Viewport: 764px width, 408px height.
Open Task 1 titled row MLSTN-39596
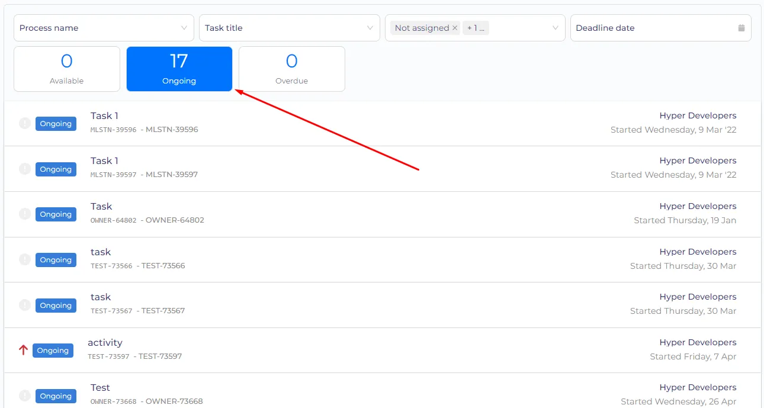coord(104,115)
